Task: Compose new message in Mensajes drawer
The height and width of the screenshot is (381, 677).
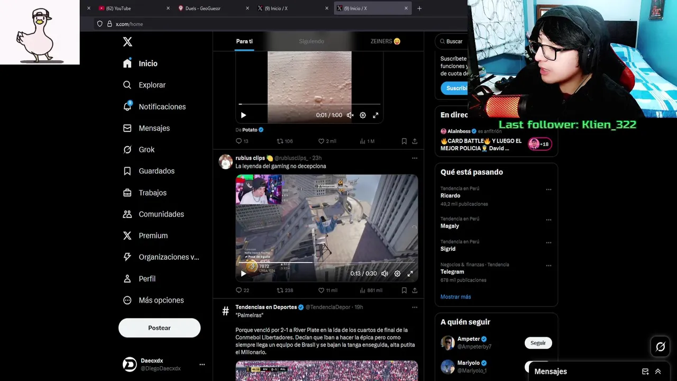Action: [645, 371]
